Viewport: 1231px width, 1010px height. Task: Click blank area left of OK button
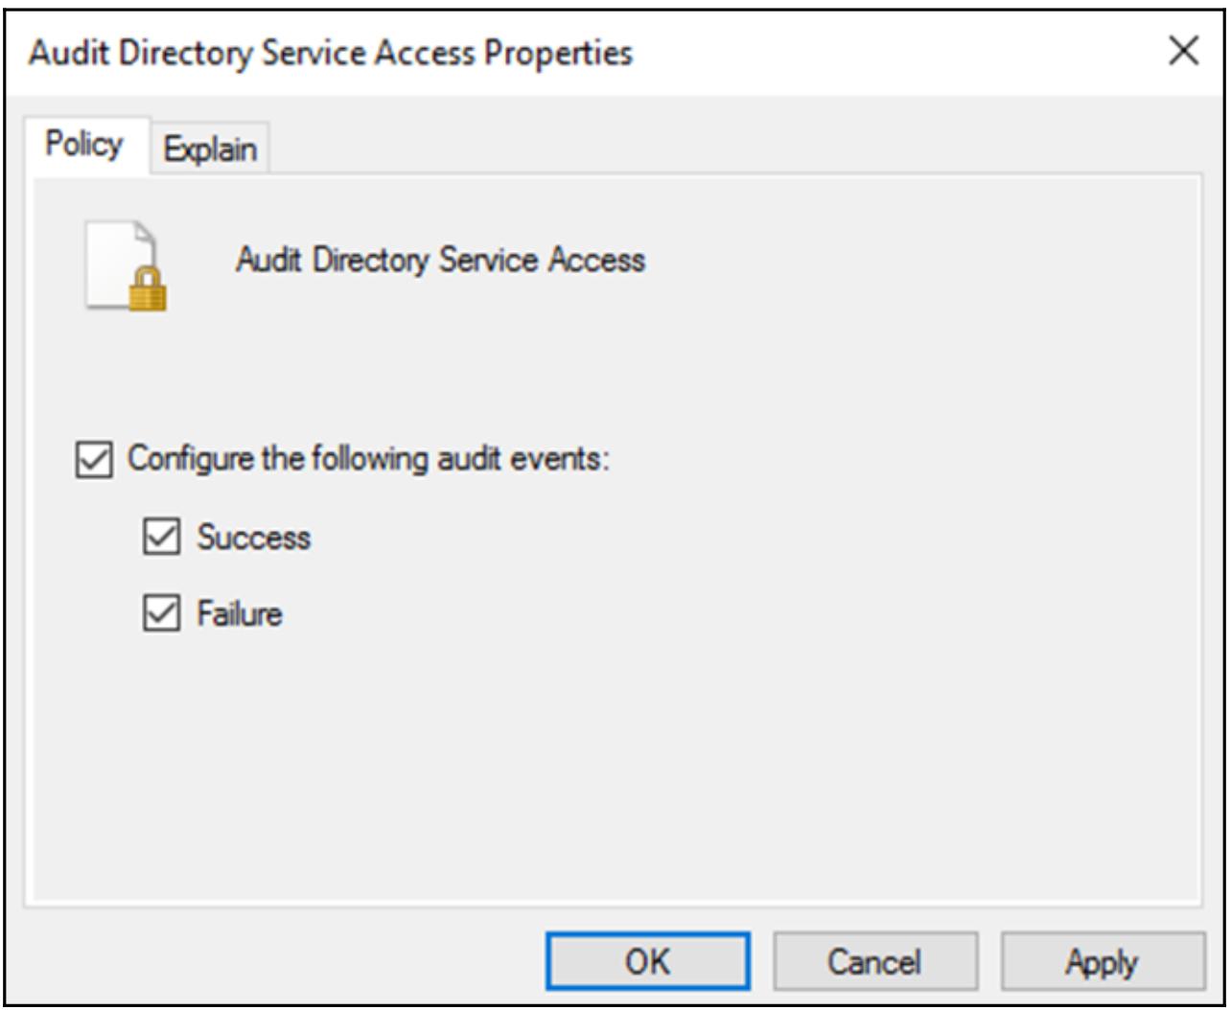coord(288,961)
